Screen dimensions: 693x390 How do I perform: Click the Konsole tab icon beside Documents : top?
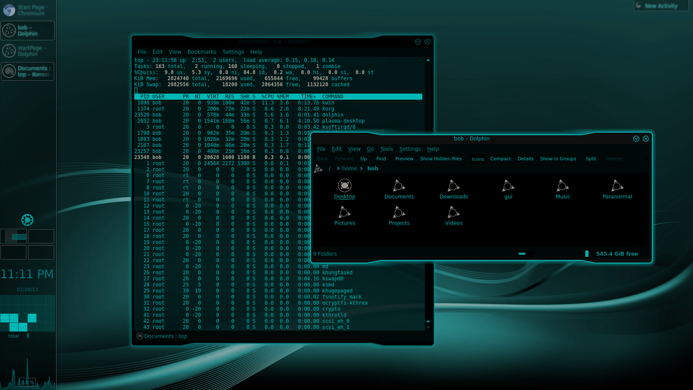[139, 336]
